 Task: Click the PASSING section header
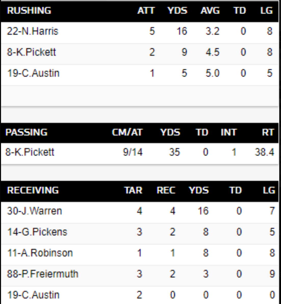pyautogui.click(x=27, y=132)
